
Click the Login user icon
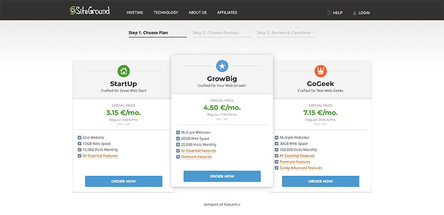[x=355, y=13]
